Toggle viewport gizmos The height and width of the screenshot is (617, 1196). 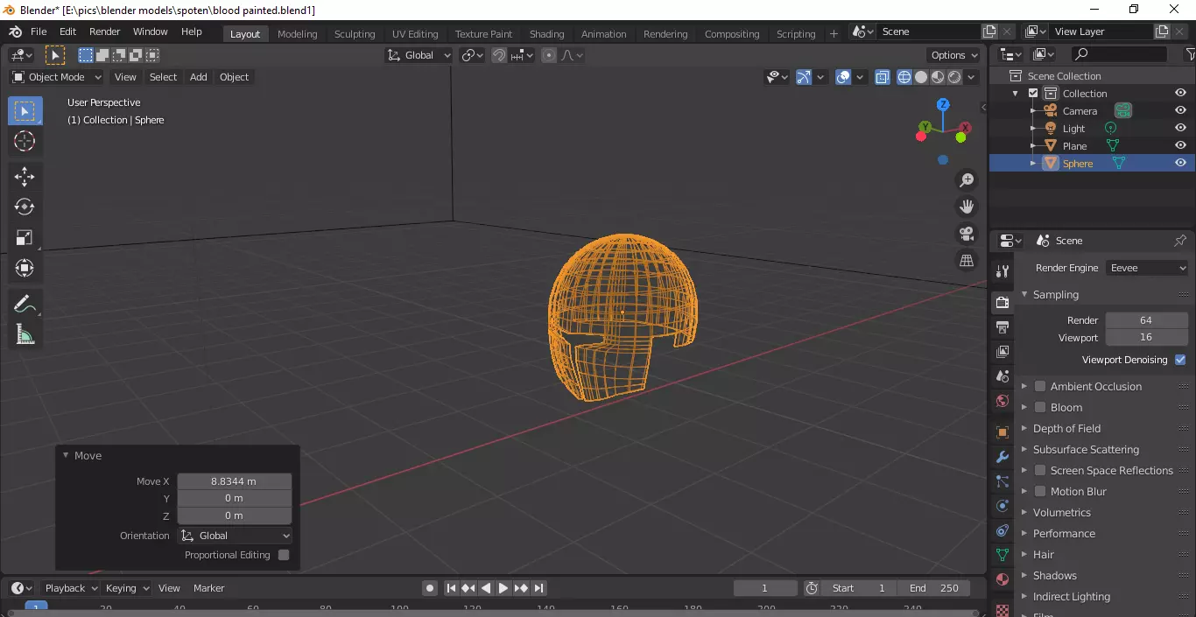coord(804,77)
